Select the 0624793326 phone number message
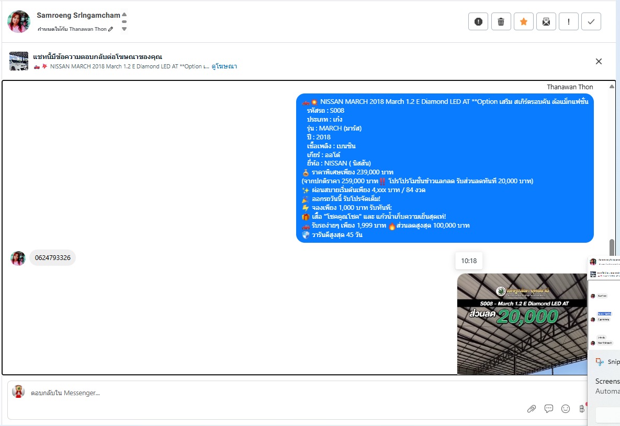Viewport: 620px width, 426px height. 53,257
